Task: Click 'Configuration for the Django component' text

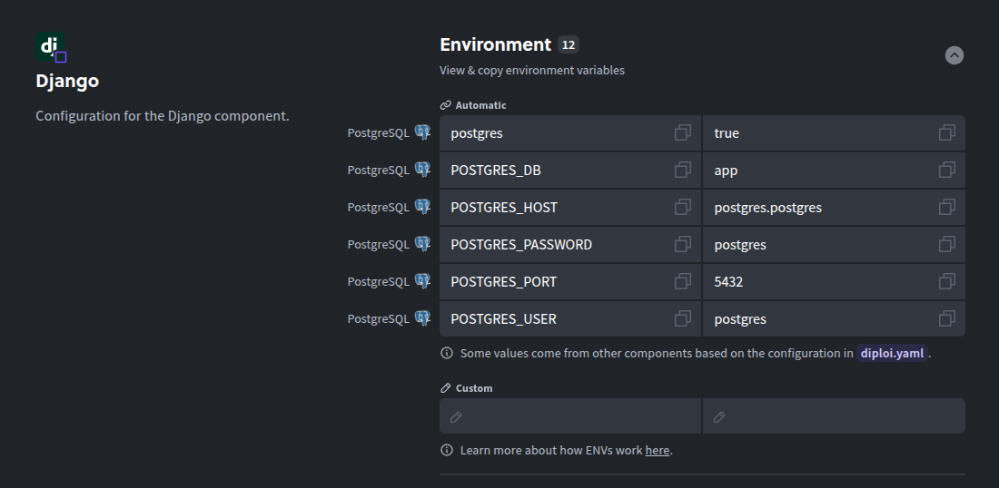Action: click(x=163, y=116)
